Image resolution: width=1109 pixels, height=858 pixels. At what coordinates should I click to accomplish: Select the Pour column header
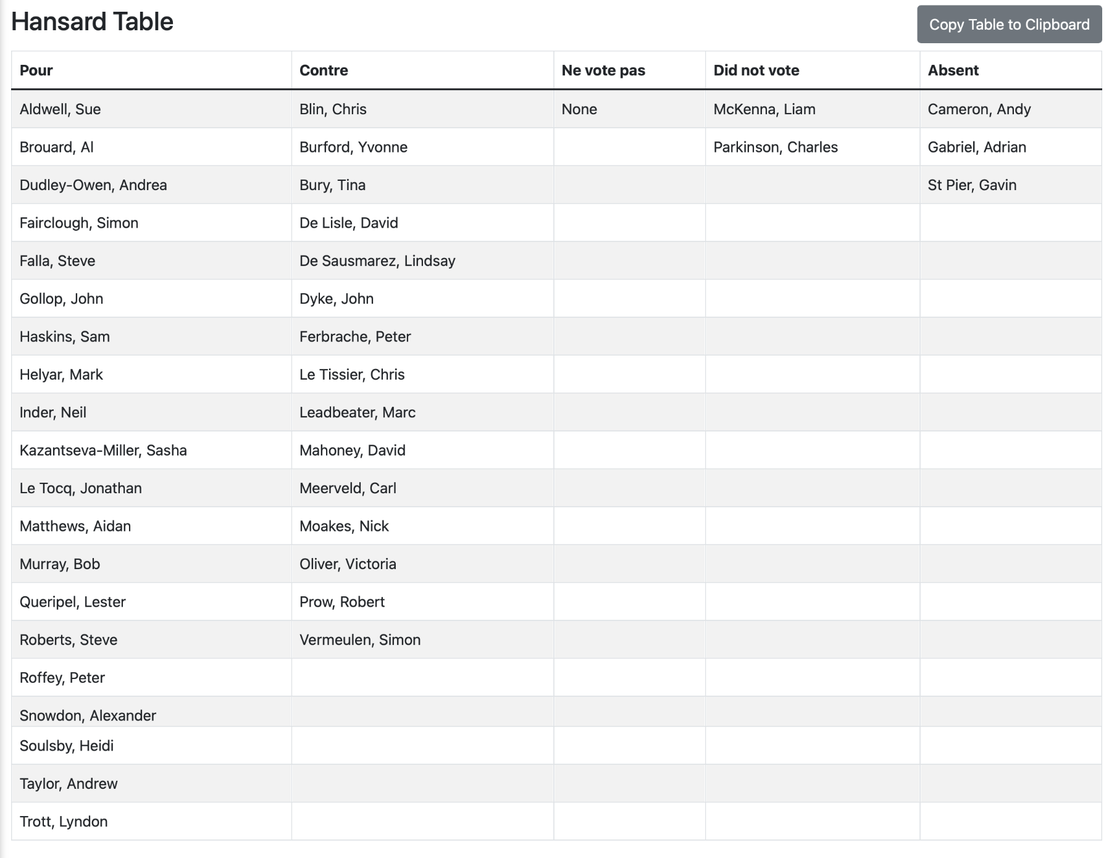click(151, 70)
